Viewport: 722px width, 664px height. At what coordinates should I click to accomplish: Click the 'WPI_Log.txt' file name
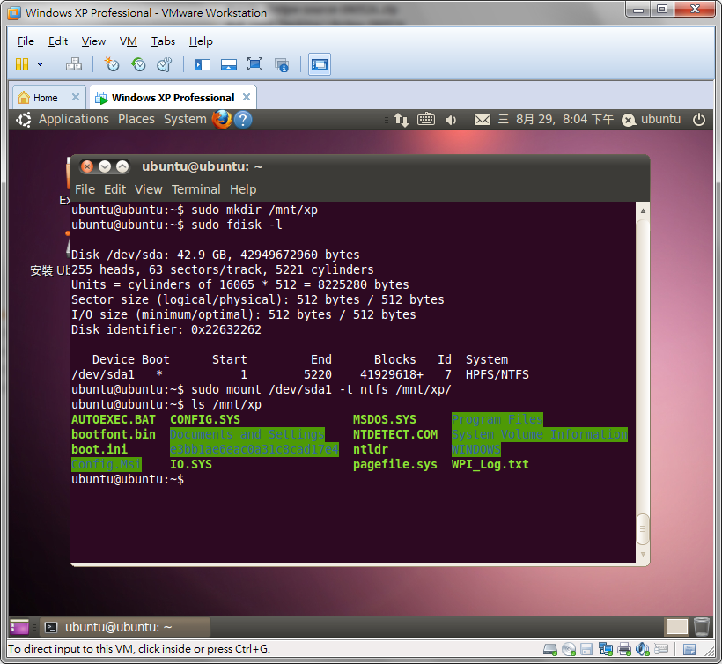tap(490, 464)
